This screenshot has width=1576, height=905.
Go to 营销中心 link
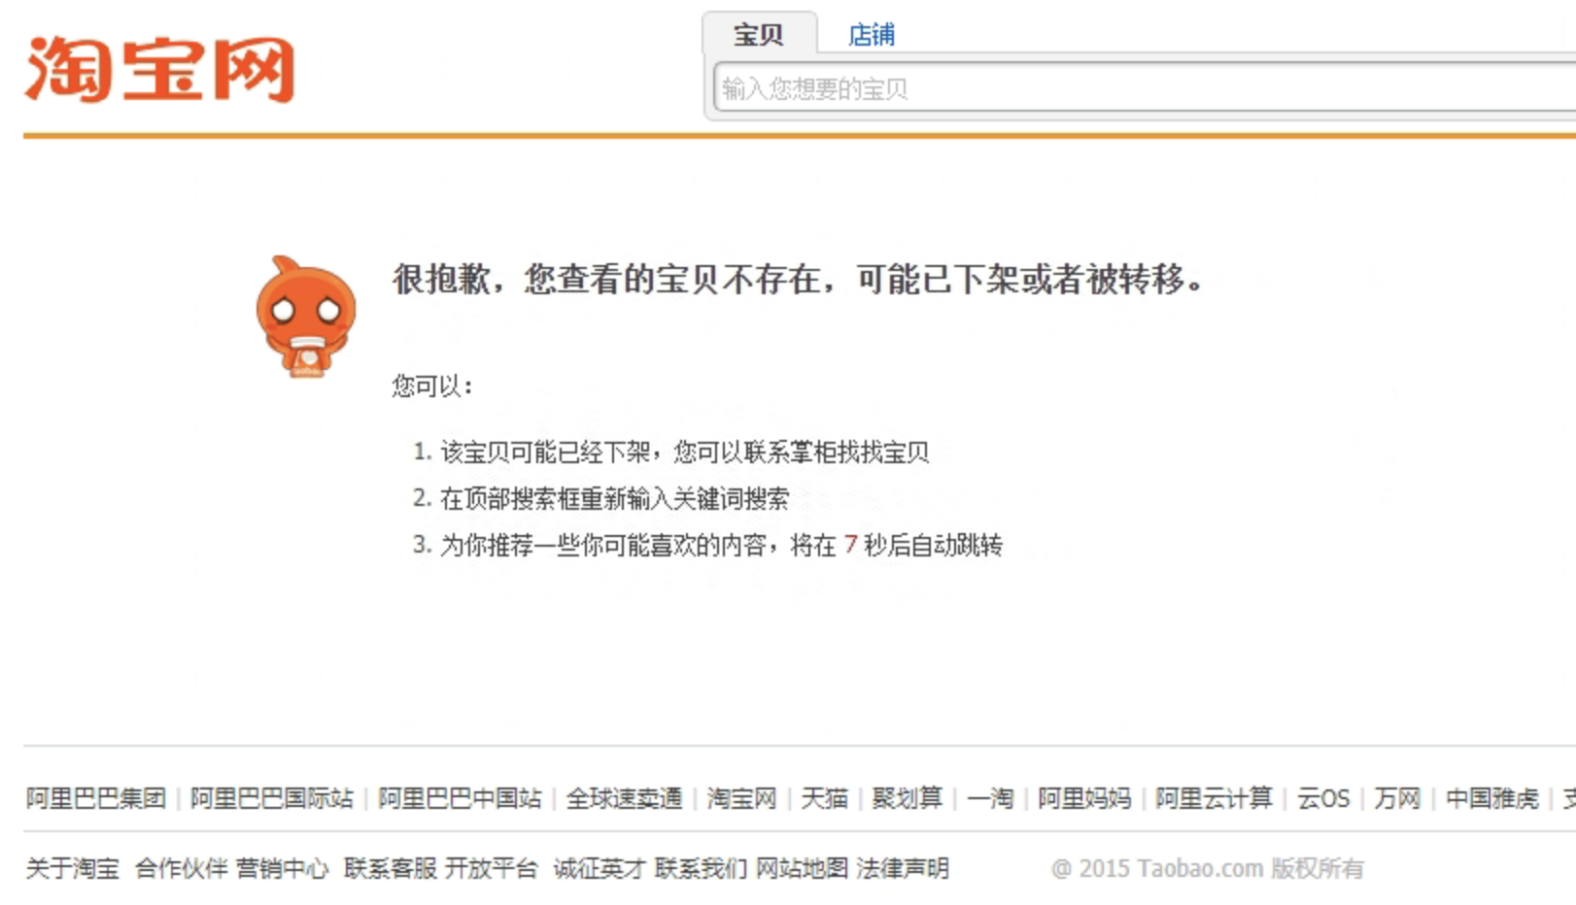(x=283, y=868)
